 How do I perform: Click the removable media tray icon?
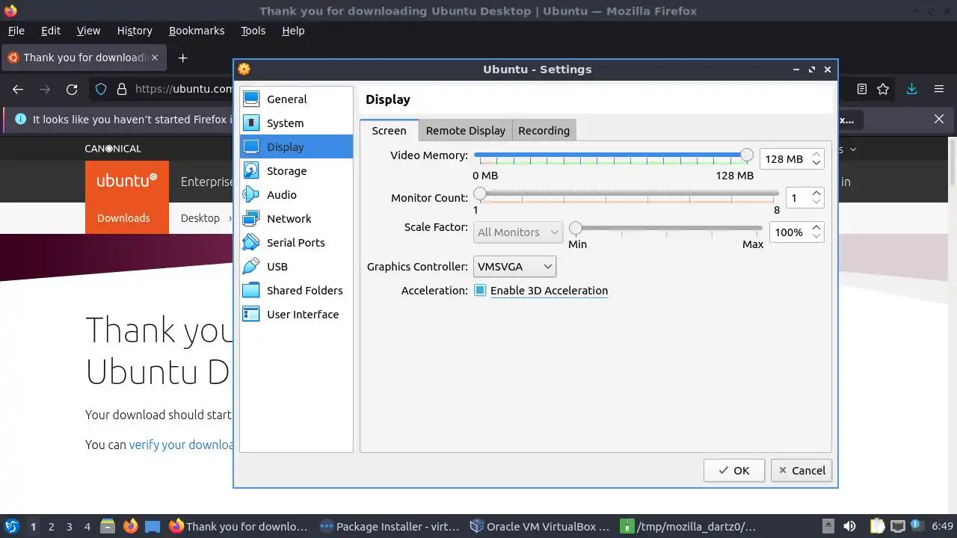[828, 526]
